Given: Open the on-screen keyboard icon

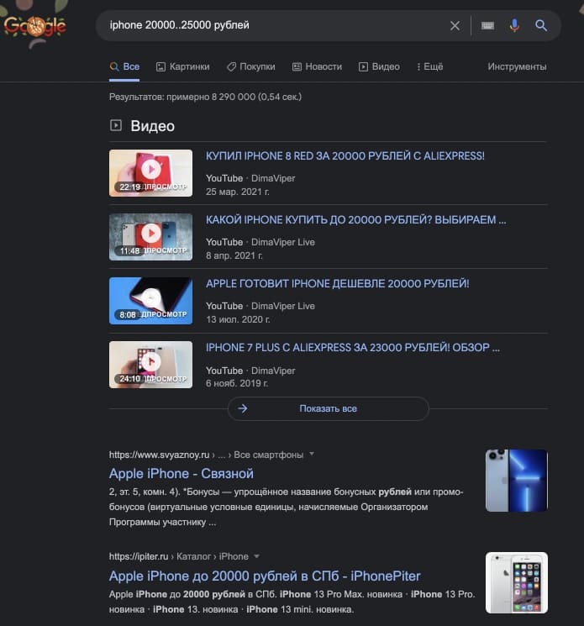Looking at the screenshot, I should tap(487, 26).
